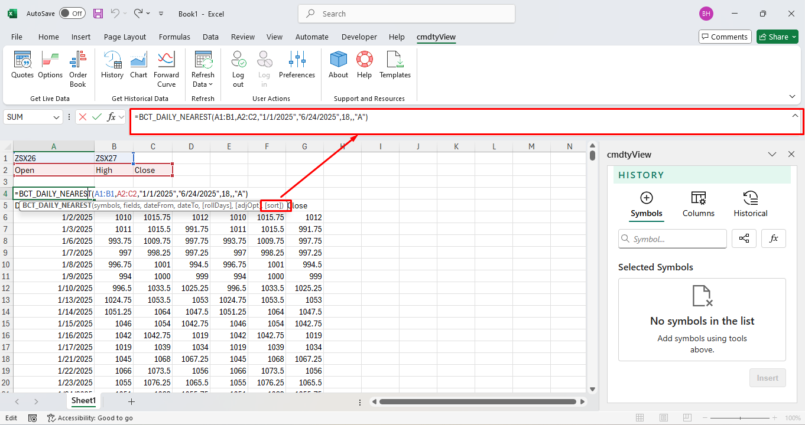Image resolution: width=805 pixels, height=425 pixels.
Task: Click the horizontal scrollbar of the worksheet
Action: [478, 401]
